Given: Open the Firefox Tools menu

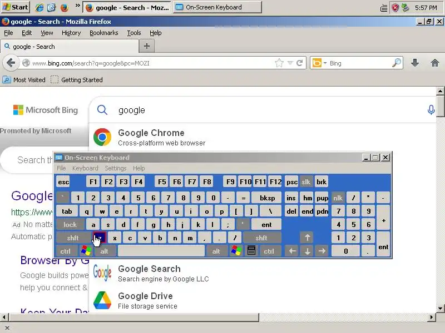Looking at the screenshot, I should click(x=134, y=33).
